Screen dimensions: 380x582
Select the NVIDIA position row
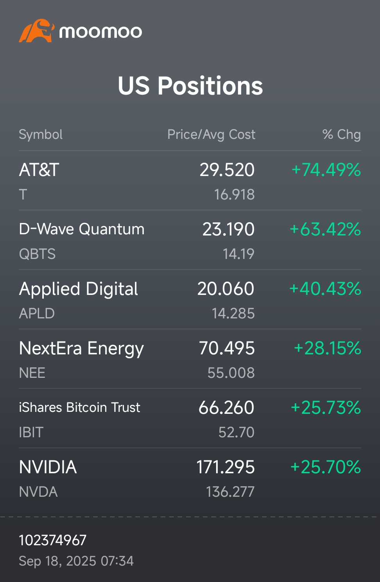48,467
